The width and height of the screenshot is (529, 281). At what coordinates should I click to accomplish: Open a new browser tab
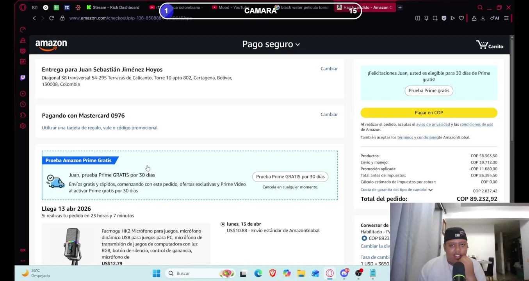[x=400, y=7]
